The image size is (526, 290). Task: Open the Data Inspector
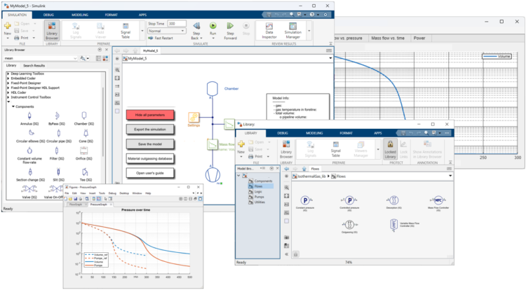pyautogui.click(x=270, y=27)
